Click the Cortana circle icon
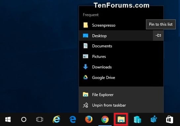The height and width of the screenshot is (126, 180). (x=24, y=119)
